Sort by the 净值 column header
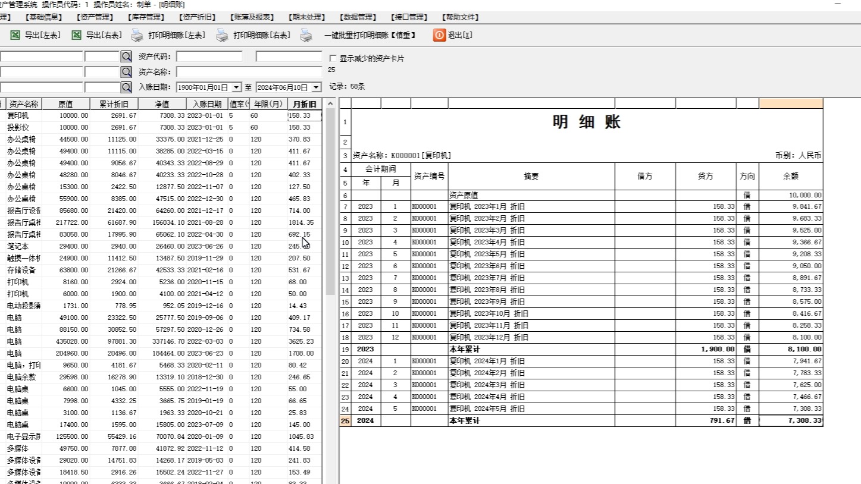 [162, 104]
